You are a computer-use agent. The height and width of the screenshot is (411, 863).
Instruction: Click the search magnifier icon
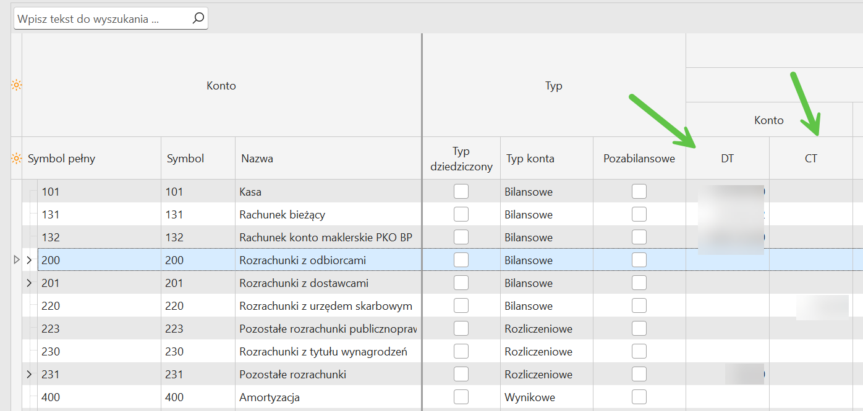pos(198,19)
